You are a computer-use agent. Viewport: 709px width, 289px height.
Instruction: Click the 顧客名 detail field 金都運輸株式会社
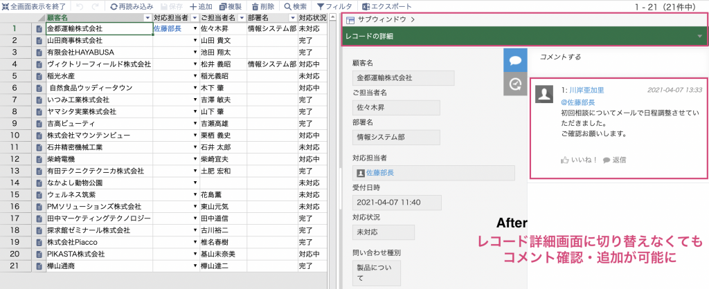[x=404, y=77]
